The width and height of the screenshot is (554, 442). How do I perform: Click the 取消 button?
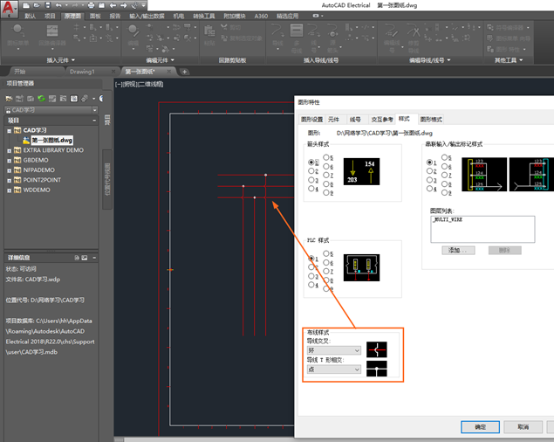[x=523, y=427]
